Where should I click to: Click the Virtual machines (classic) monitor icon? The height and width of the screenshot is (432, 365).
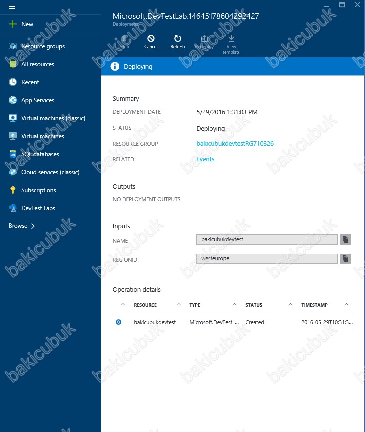pyautogui.click(x=13, y=118)
